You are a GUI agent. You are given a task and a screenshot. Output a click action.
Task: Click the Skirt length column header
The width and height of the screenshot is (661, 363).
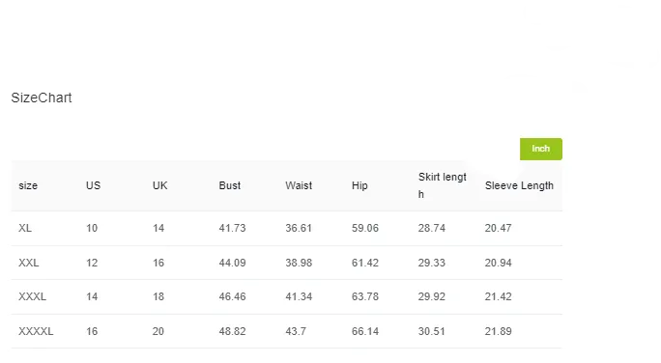pyautogui.click(x=443, y=185)
